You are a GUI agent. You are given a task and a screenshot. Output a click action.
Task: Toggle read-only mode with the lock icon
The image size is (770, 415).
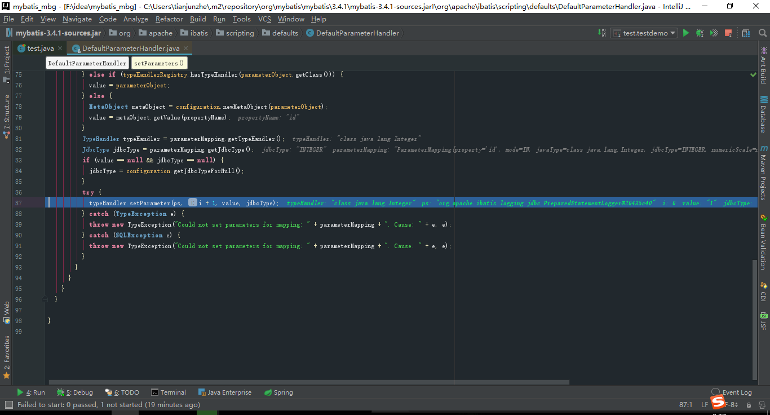[x=749, y=405]
